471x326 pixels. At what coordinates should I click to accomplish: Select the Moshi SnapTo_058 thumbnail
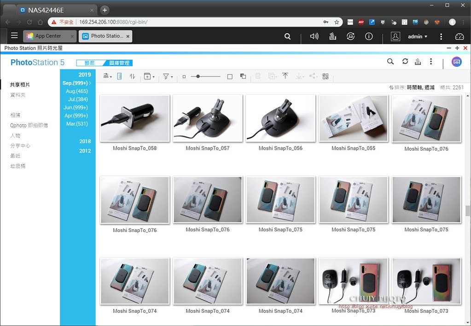134,118
